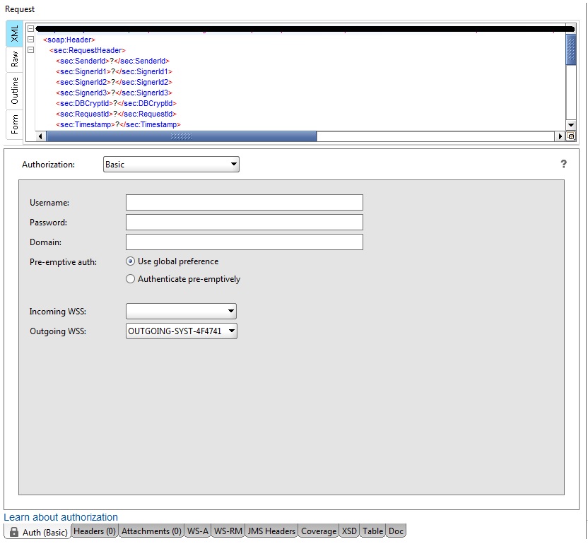The image size is (588, 544).
Task: Open the Learn about authorization link
Action: [x=61, y=517]
